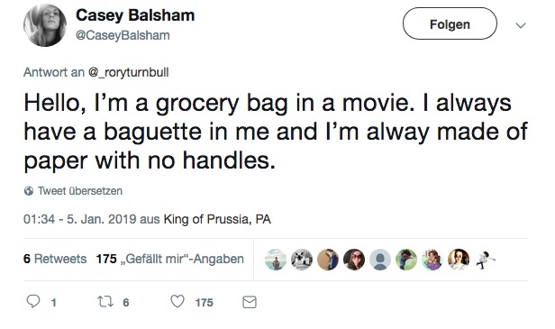Click the last liker avatar with dancing figure

pyautogui.click(x=485, y=260)
